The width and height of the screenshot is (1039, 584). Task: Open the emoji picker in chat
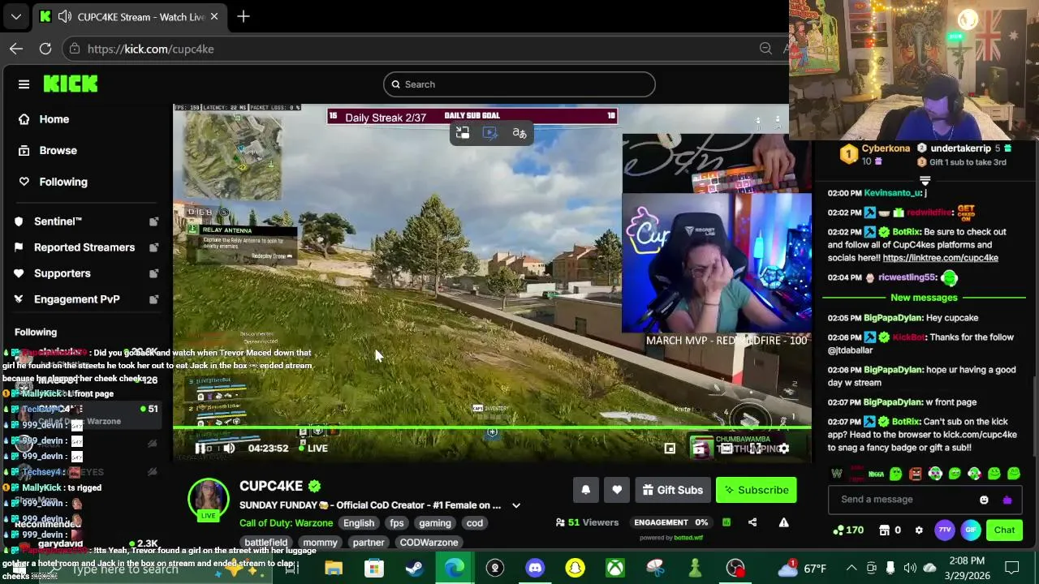(x=984, y=500)
